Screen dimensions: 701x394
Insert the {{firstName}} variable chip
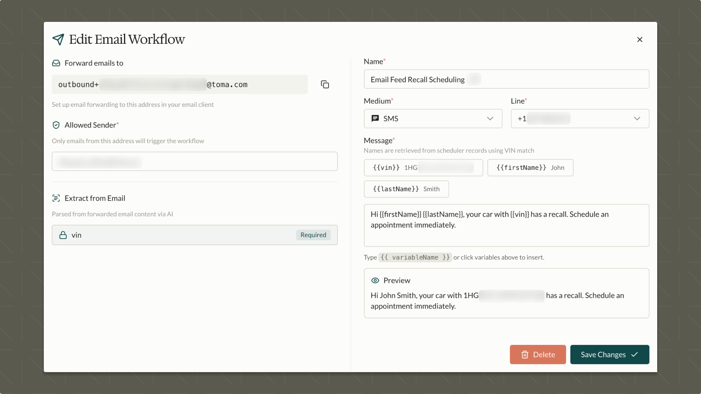point(530,168)
